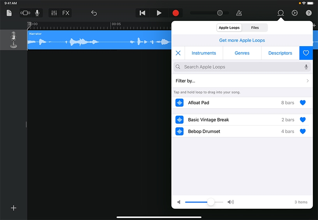The width and height of the screenshot is (318, 220).
Task: Open the song Settings gear
Action: (x=295, y=13)
